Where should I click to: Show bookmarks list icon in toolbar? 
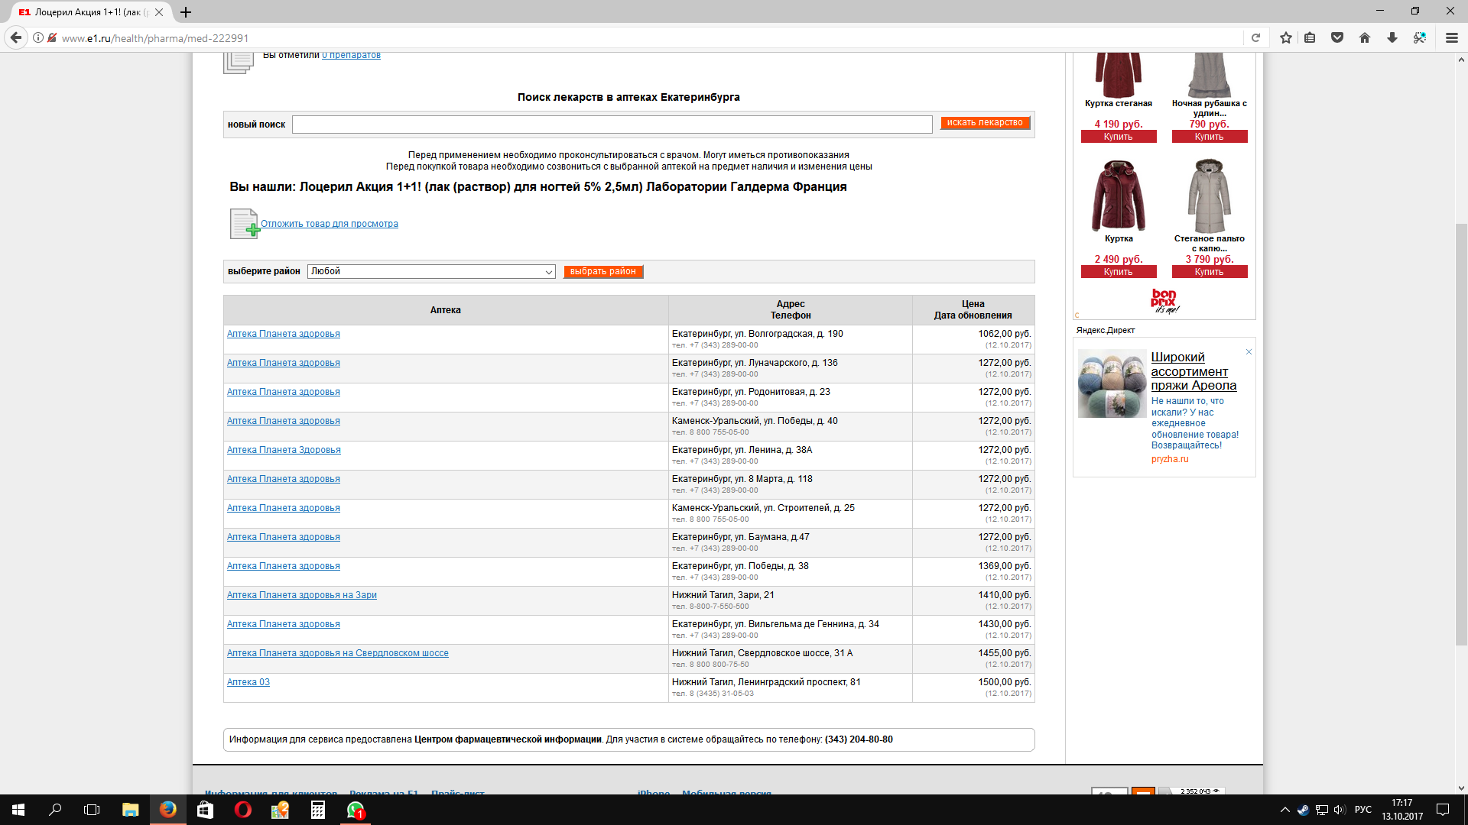(x=1310, y=37)
